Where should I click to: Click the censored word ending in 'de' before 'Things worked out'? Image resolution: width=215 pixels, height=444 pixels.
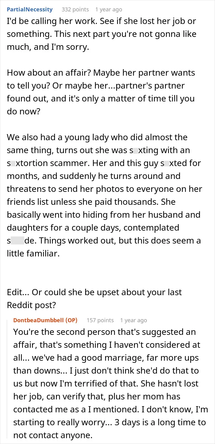(19, 240)
